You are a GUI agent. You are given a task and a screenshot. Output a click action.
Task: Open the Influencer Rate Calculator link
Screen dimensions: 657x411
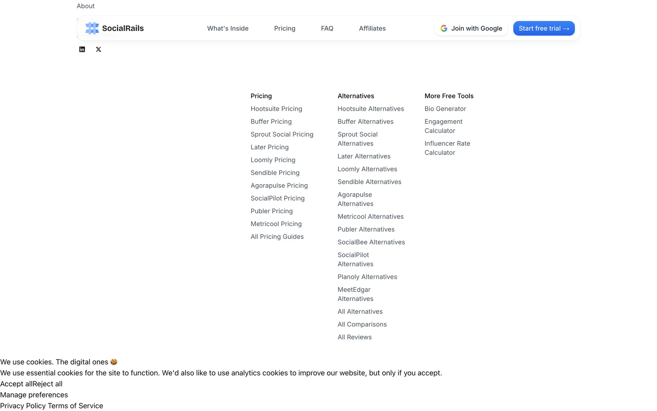click(448, 148)
